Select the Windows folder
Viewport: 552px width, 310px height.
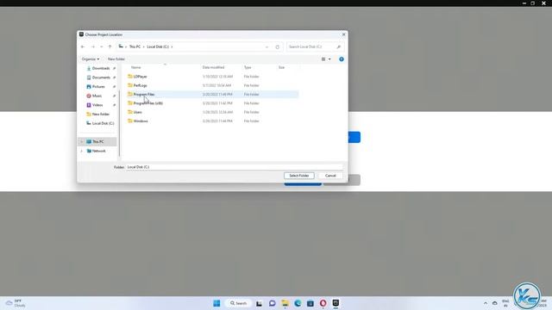click(141, 121)
